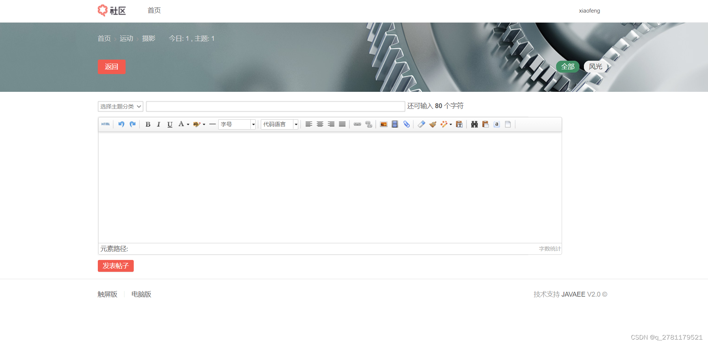
Task: Go to 运动 breadcrumb link
Action: point(126,39)
